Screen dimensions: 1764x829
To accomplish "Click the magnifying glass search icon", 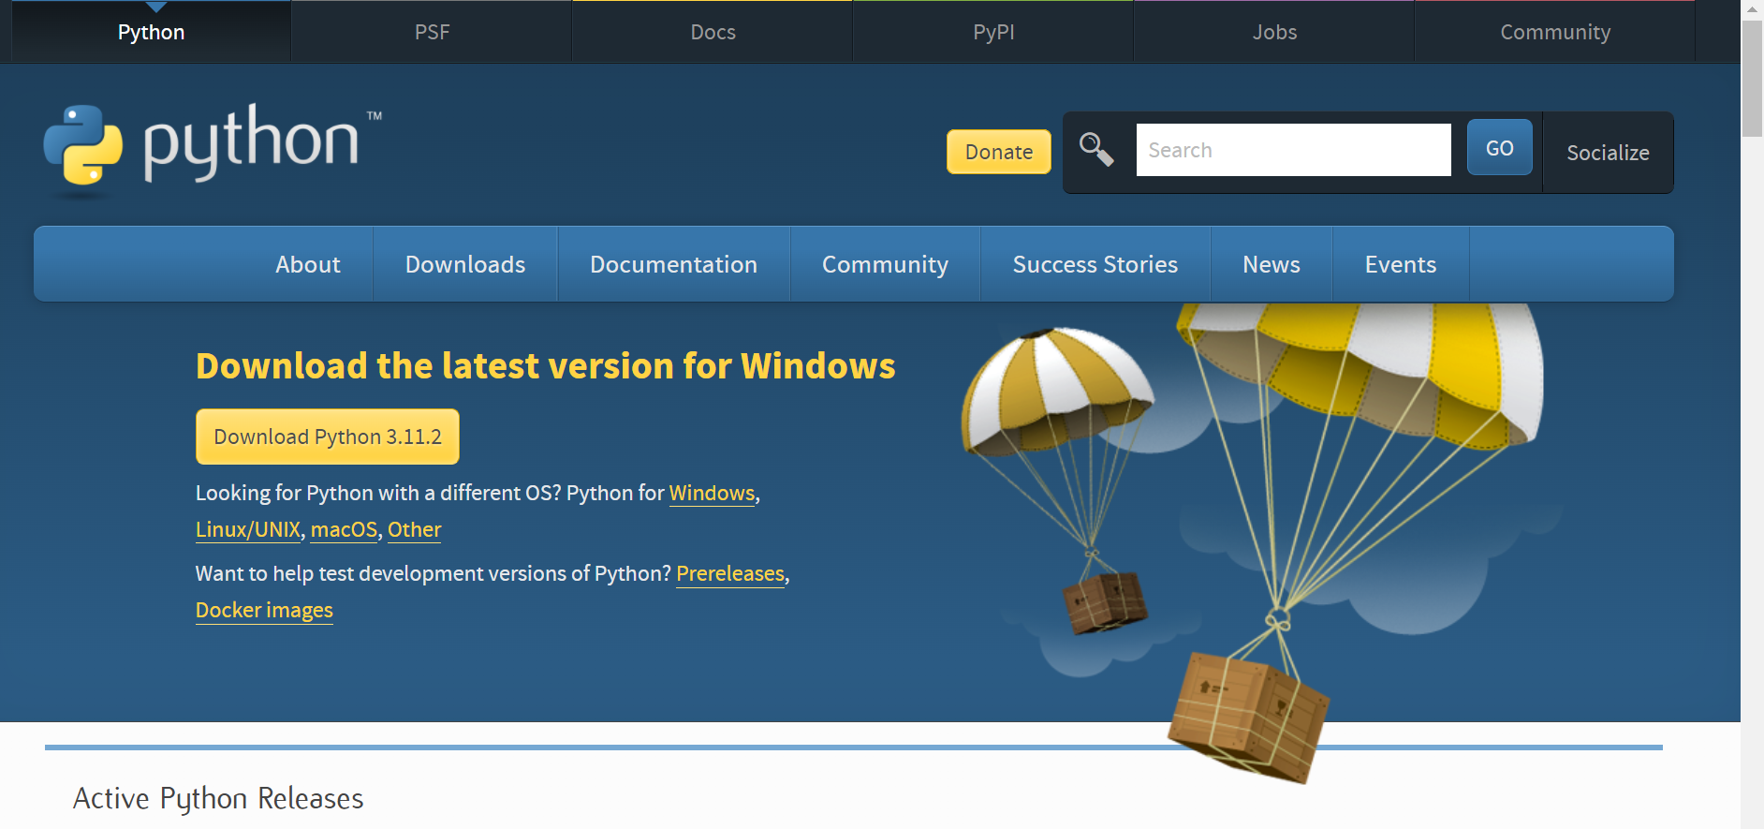I will [x=1095, y=150].
